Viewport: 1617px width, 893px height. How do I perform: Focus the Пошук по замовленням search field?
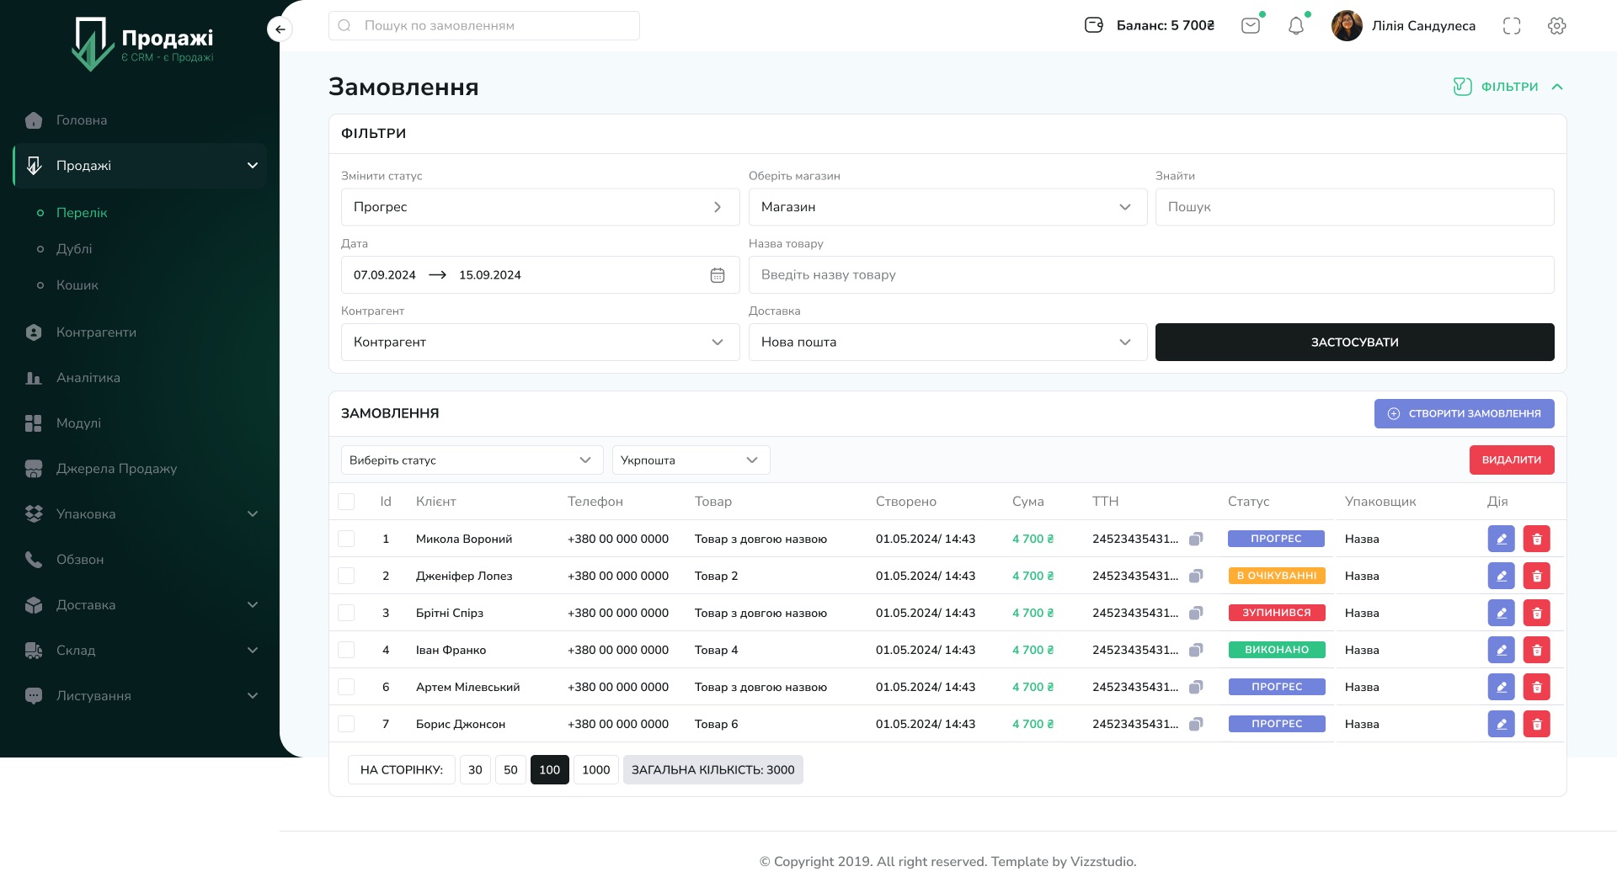click(x=484, y=25)
